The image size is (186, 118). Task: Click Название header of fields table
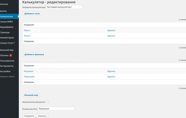tap(29, 25)
